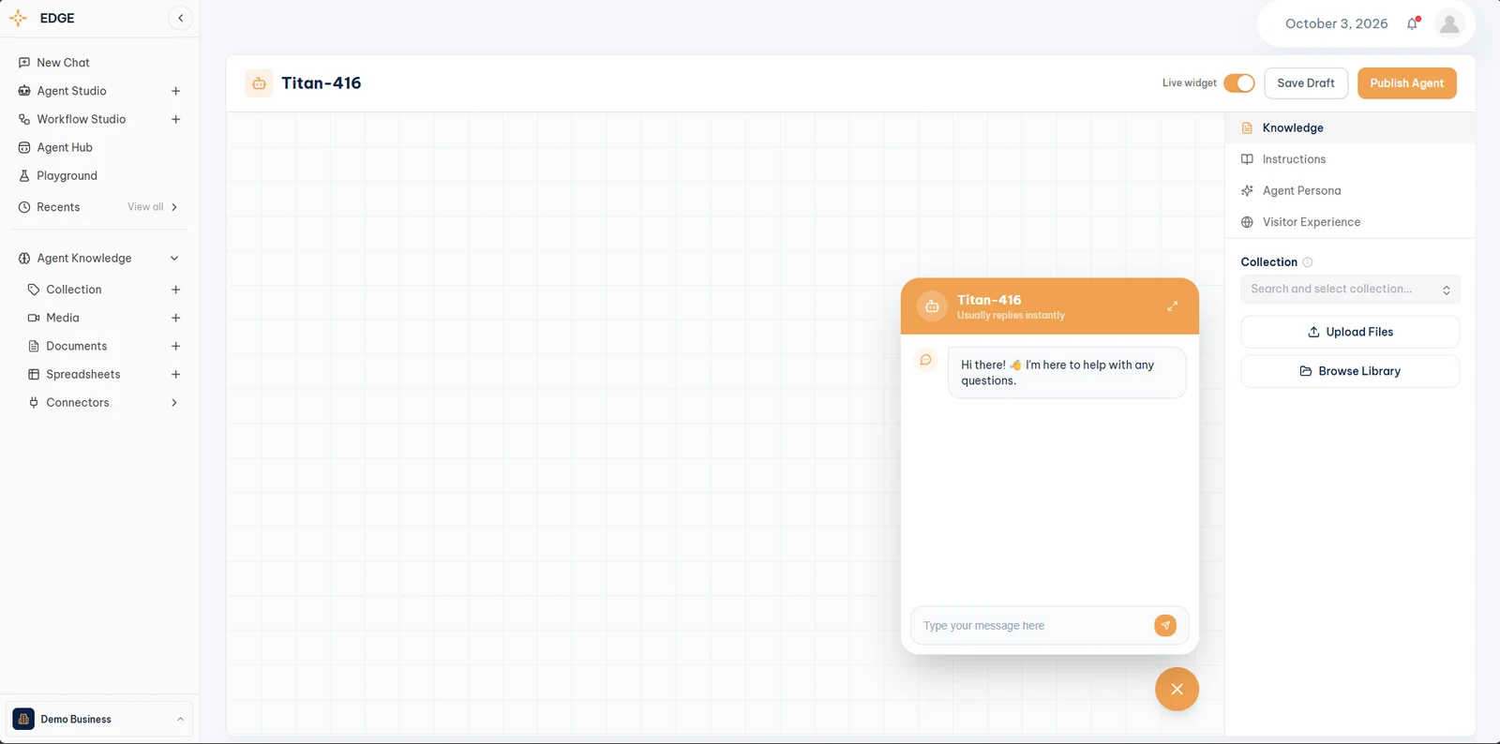Viewport: 1500px width, 744px height.
Task: Focus the Type your message here field
Action: (1034, 625)
